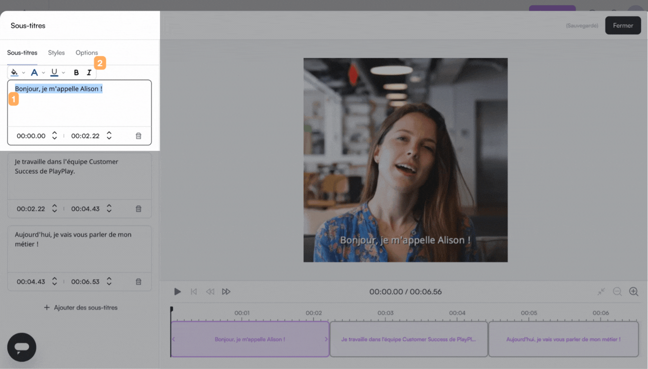Expand the fill color dropdown arrow
Screen dimensions: 648x369
coord(23,73)
